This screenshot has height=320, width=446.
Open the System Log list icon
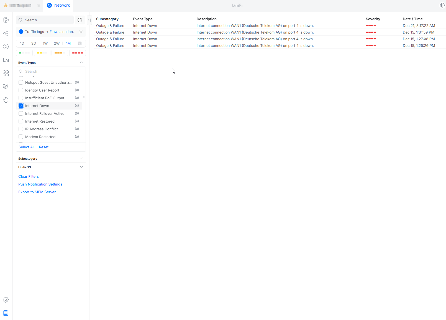(6, 313)
